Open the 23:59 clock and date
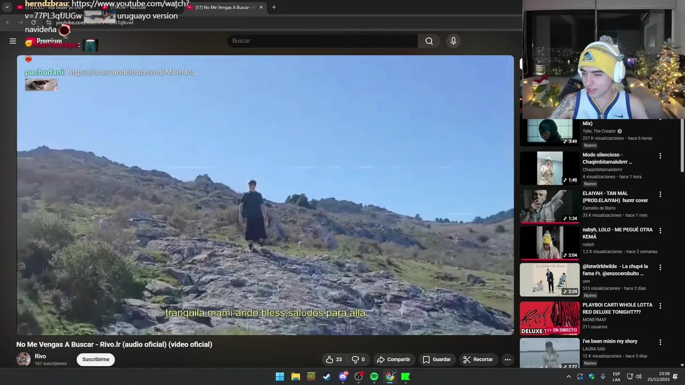The height and width of the screenshot is (385, 685). click(x=658, y=376)
